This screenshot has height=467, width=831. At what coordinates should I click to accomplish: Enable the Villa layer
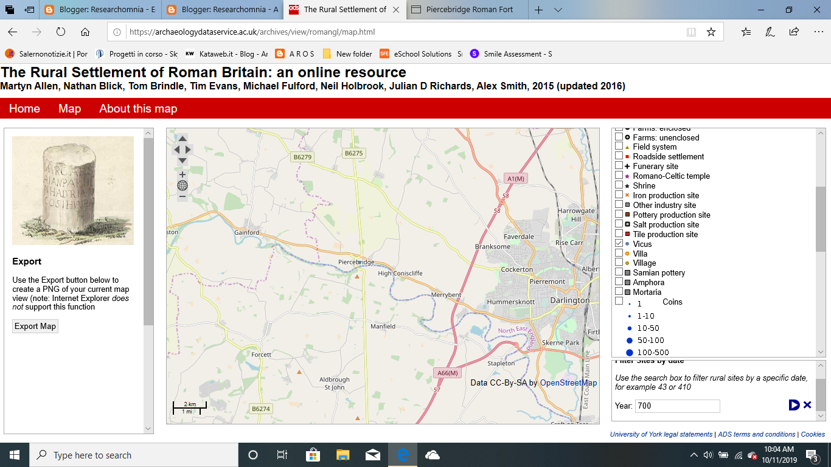point(619,254)
